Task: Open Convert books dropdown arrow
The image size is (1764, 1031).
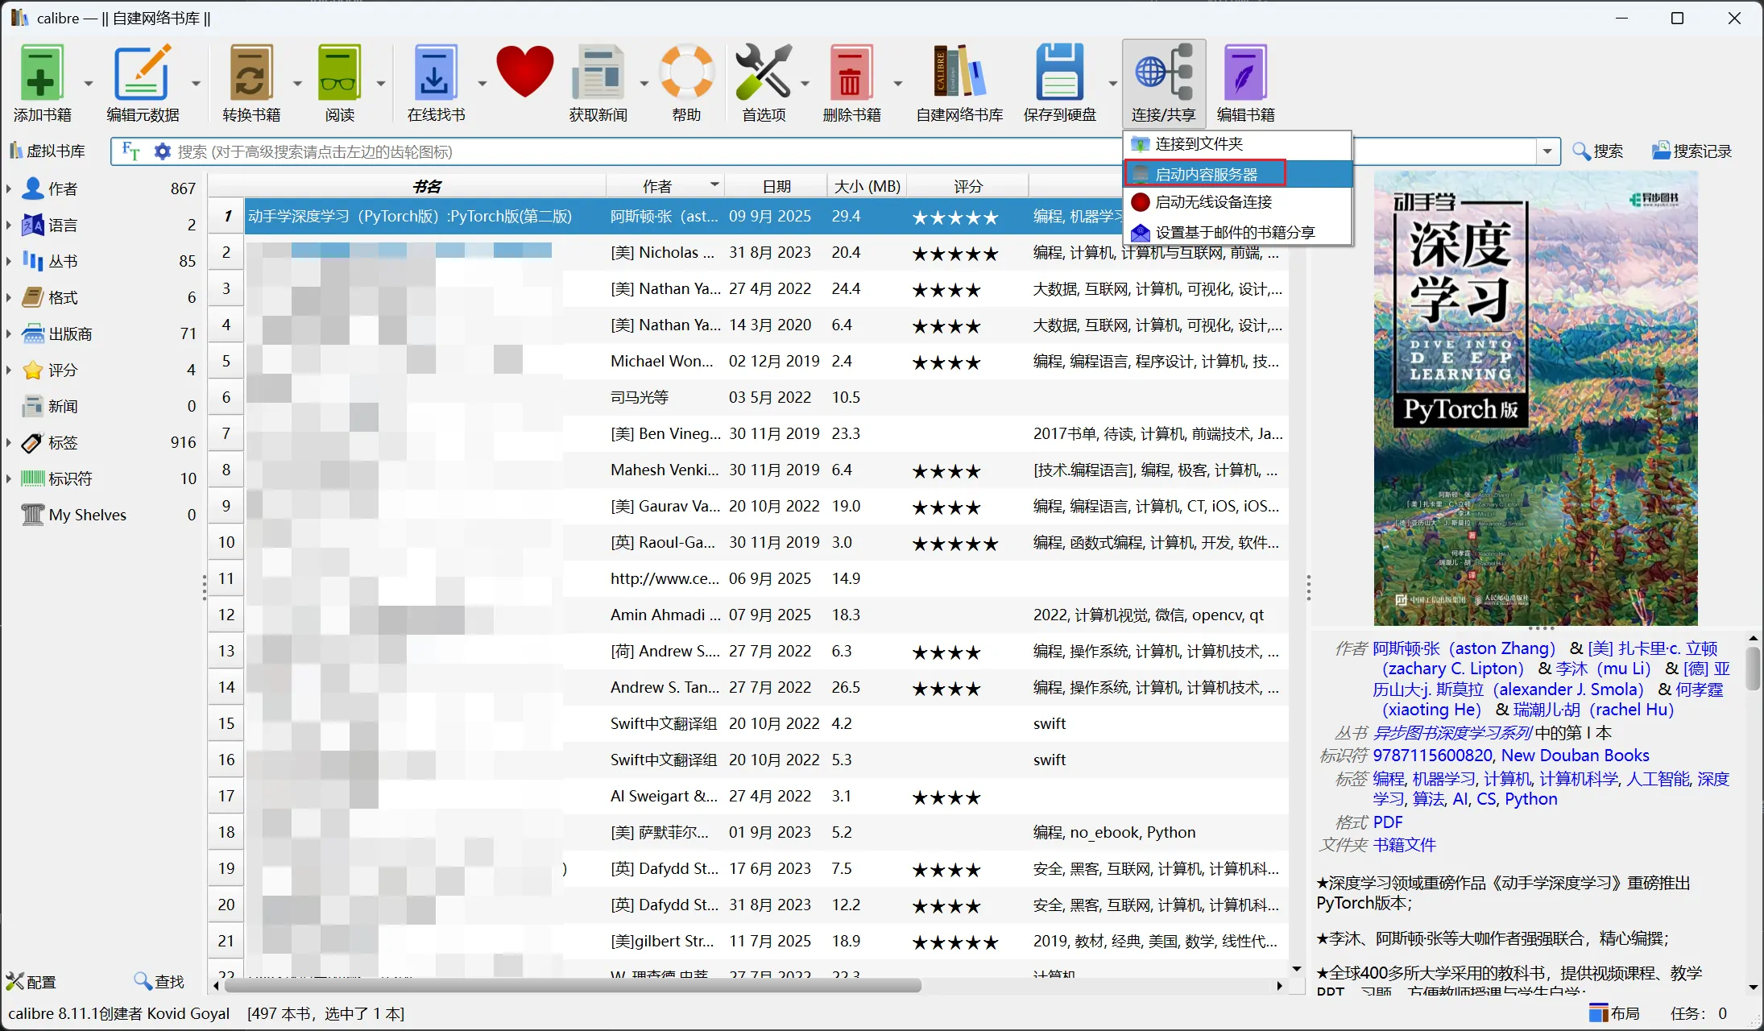Action: (x=297, y=84)
